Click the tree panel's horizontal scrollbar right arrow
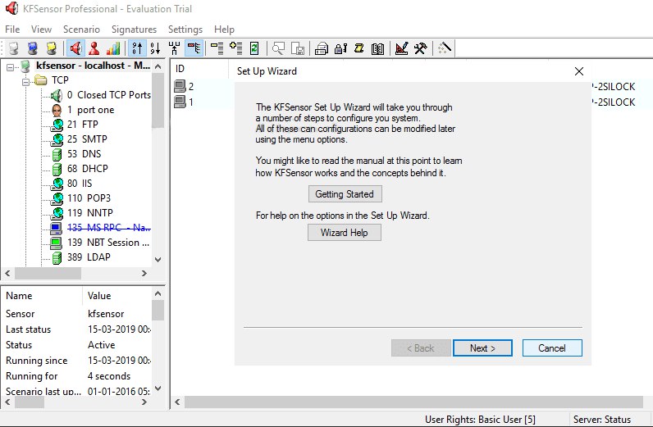This screenshot has width=653, height=427. (144, 273)
